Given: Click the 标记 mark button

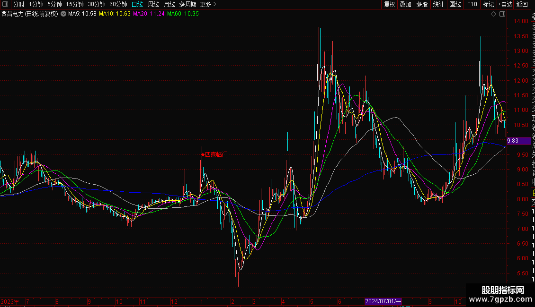Looking at the screenshot, I should [488, 4].
